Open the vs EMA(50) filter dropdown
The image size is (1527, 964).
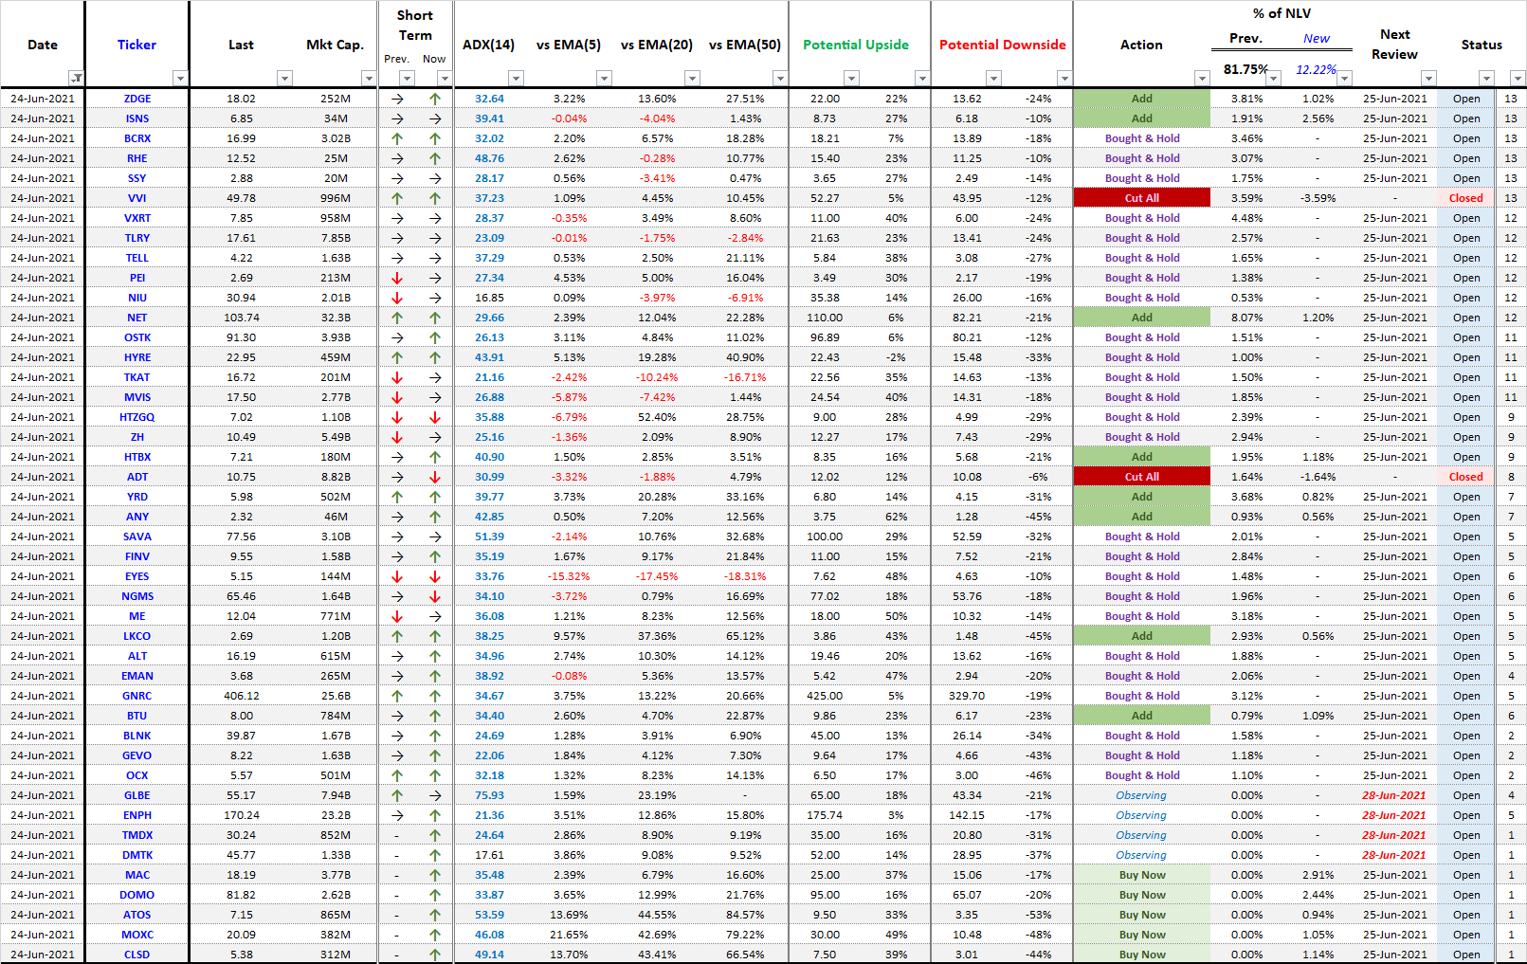779,78
